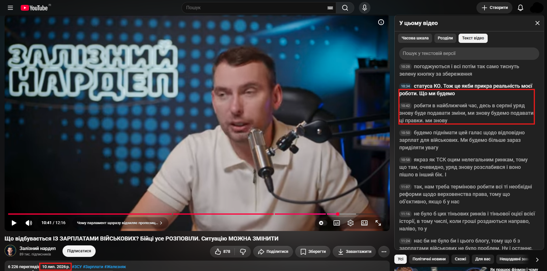Open the Залізний нардеп channel avatar

point(10,251)
